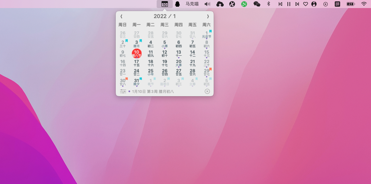
Task: Open the fan-shaped menu bar icon
Action: pyautogui.click(x=232, y=4)
